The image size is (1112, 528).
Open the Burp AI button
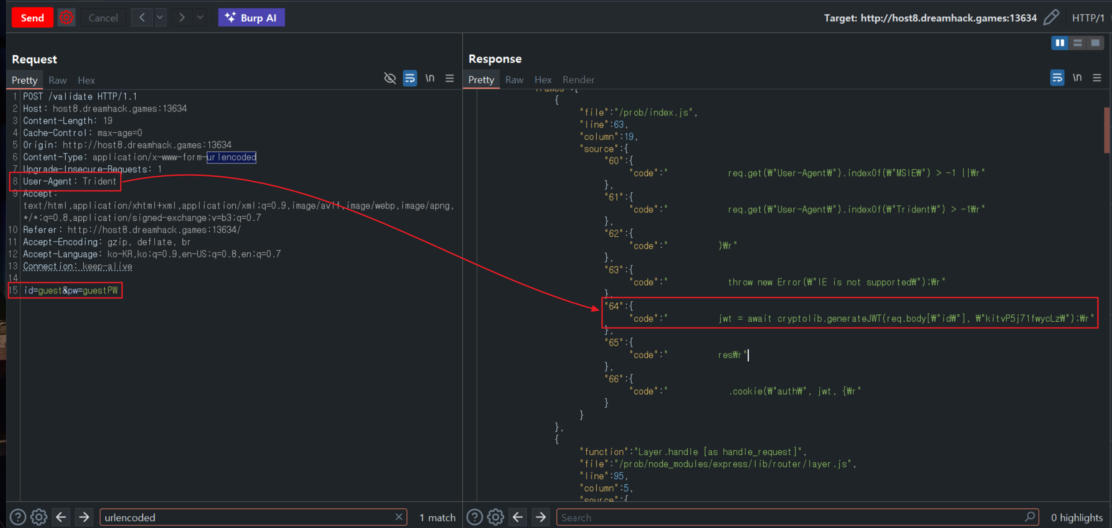click(251, 18)
